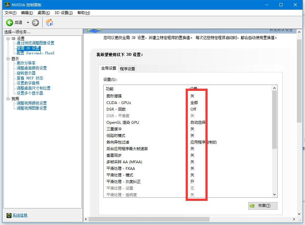Collapse the 显示 tree branch
Viewport: 305px width, 225px height.
8,59
